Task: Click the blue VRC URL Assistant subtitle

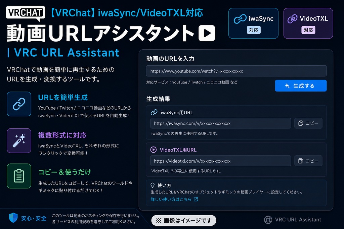Action: pos(67,53)
